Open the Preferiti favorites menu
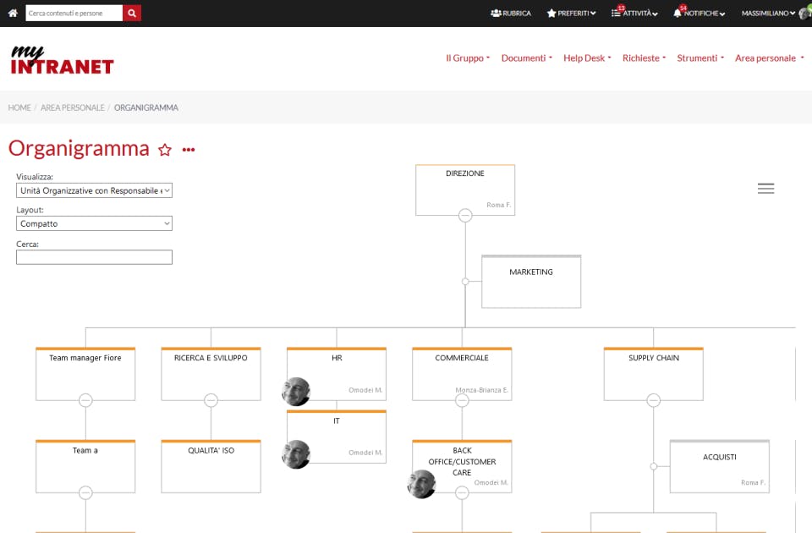 coord(571,13)
